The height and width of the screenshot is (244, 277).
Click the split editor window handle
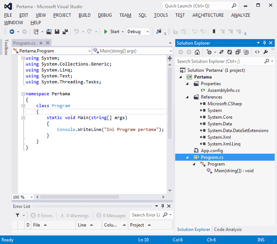pyautogui.click(x=170, y=58)
